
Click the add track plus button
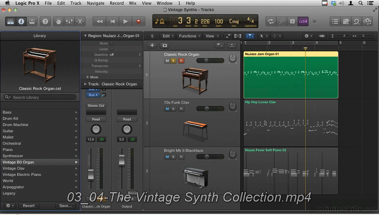152,45
